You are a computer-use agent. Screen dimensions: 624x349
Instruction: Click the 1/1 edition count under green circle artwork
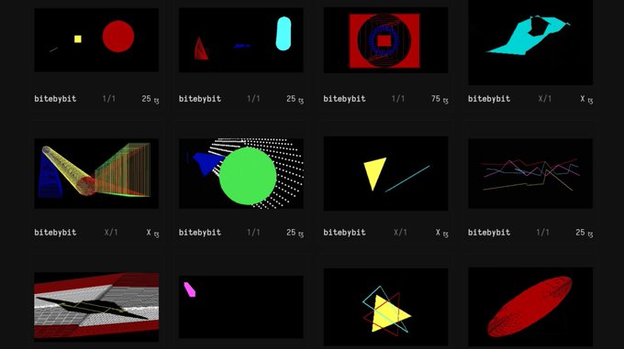(253, 233)
